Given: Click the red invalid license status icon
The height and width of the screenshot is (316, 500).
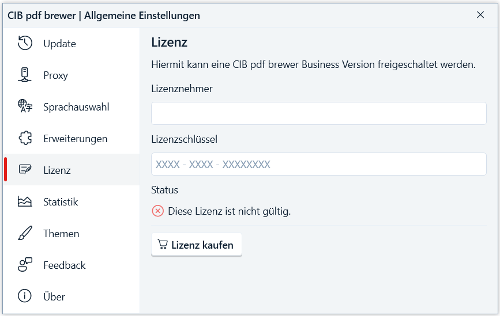Looking at the screenshot, I should tap(157, 211).
